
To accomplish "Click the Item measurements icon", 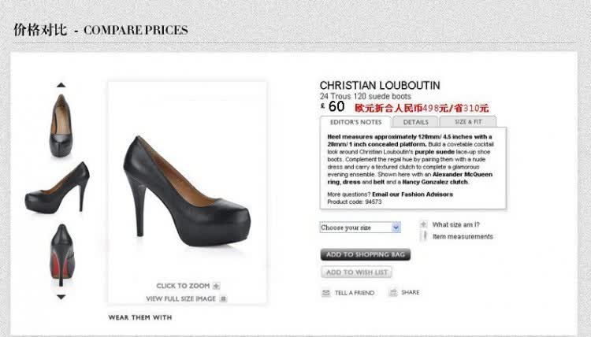I will click(x=425, y=236).
